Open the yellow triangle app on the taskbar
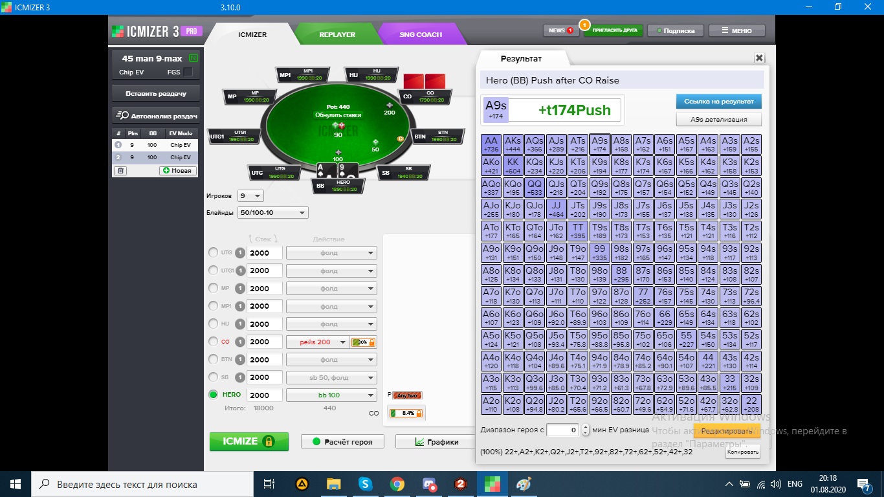The width and height of the screenshot is (884, 497). (x=302, y=483)
